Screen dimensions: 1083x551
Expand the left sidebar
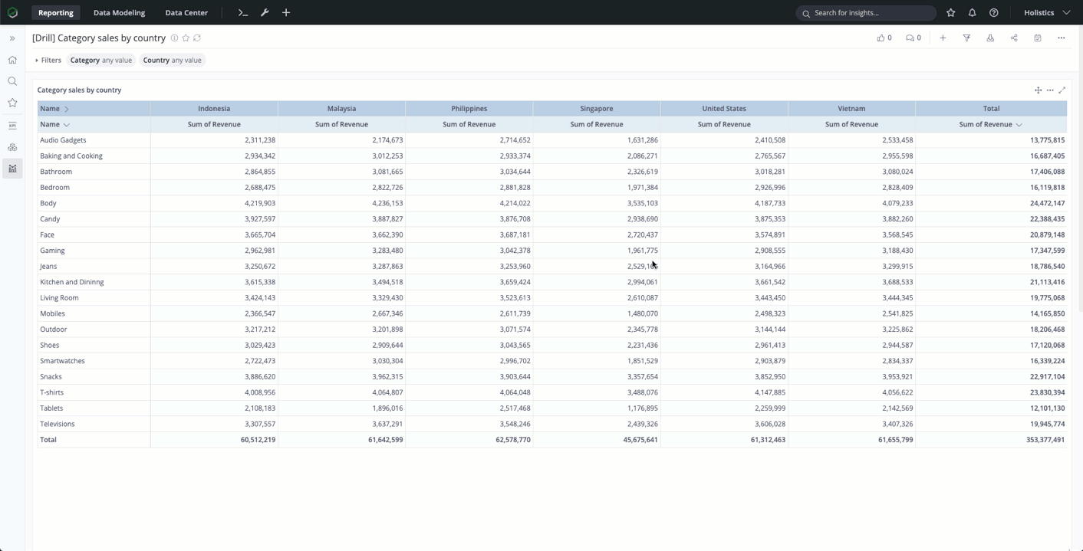[x=12, y=38]
